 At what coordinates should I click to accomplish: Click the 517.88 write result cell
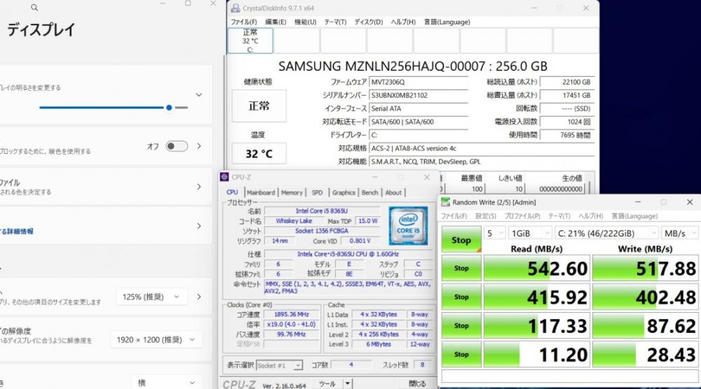click(x=645, y=269)
